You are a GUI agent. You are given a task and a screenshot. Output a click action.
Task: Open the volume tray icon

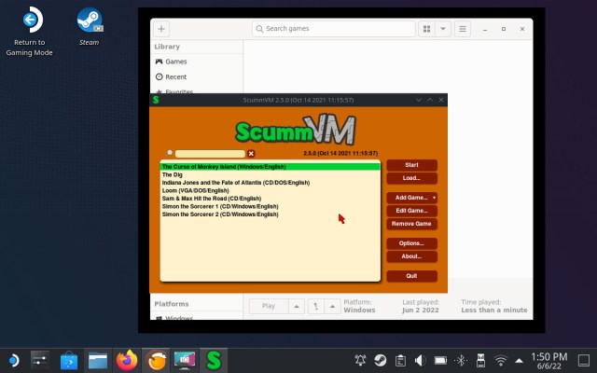420,360
